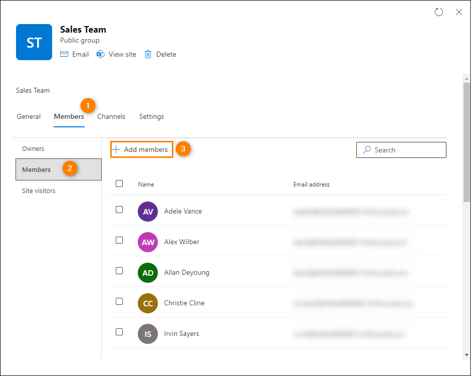This screenshot has height=376, width=471.
Task: Click the Email envelope icon
Action: 64,54
